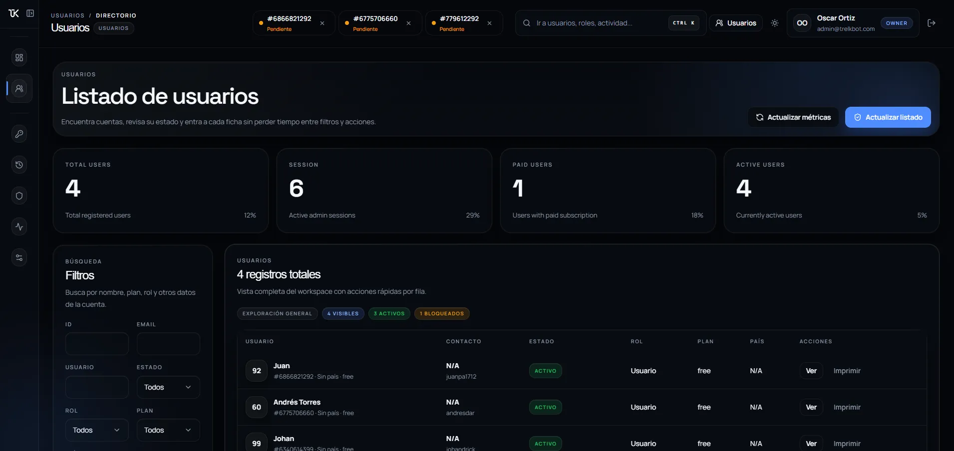The image size is (954, 451).
Task: Click the Actualizar listado button
Action: (x=888, y=117)
